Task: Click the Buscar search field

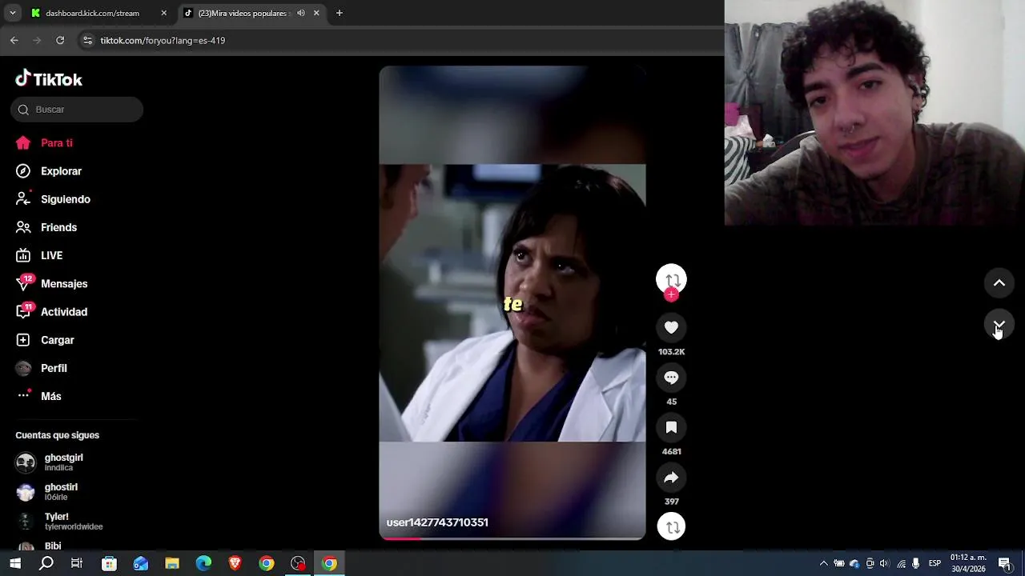Action: click(77, 110)
